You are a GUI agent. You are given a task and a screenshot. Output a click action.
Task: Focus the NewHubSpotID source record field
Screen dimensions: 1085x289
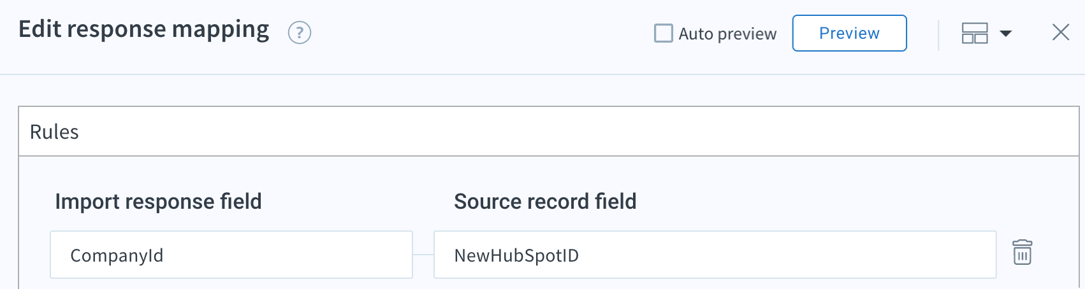point(714,255)
